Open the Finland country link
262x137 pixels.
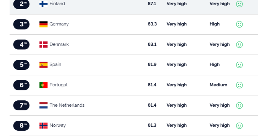[x=57, y=4]
